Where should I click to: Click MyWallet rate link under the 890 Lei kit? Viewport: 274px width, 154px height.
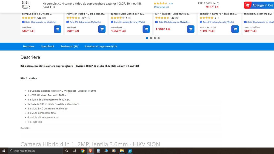84,22
